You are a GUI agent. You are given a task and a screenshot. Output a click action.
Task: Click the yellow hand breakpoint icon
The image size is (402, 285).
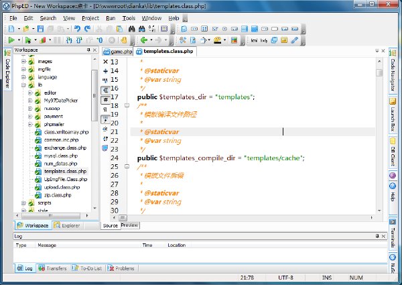pyautogui.click(x=124, y=40)
